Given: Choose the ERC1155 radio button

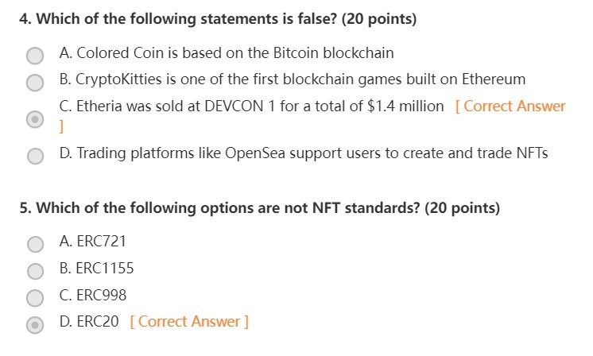Looking at the screenshot, I should coord(35,271).
